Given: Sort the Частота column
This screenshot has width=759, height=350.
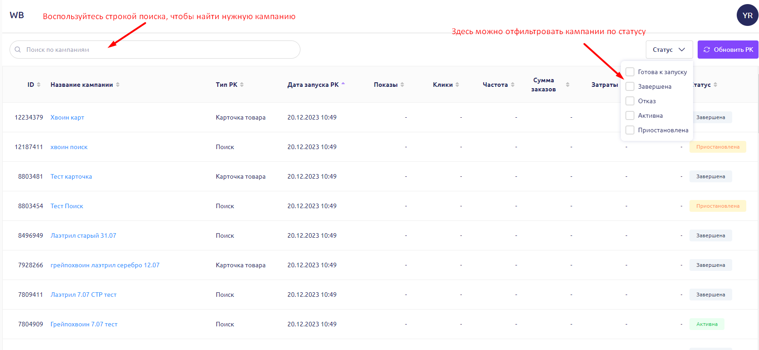Looking at the screenshot, I should [x=513, y=85].
